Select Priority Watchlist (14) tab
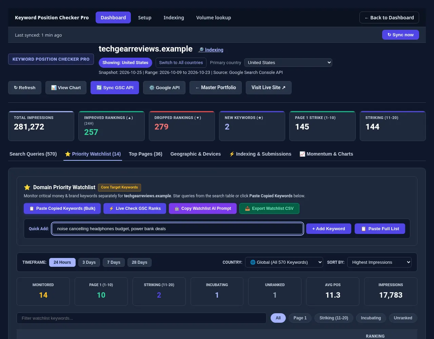The image size is (434, 339). [93, 154]
